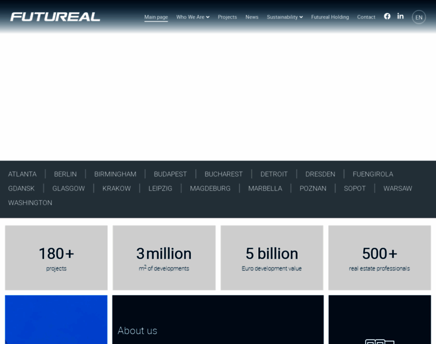This screenshot has width=436, height=344.
Task: Expand the Sustainability menu
Action: [x=285, y=17]
